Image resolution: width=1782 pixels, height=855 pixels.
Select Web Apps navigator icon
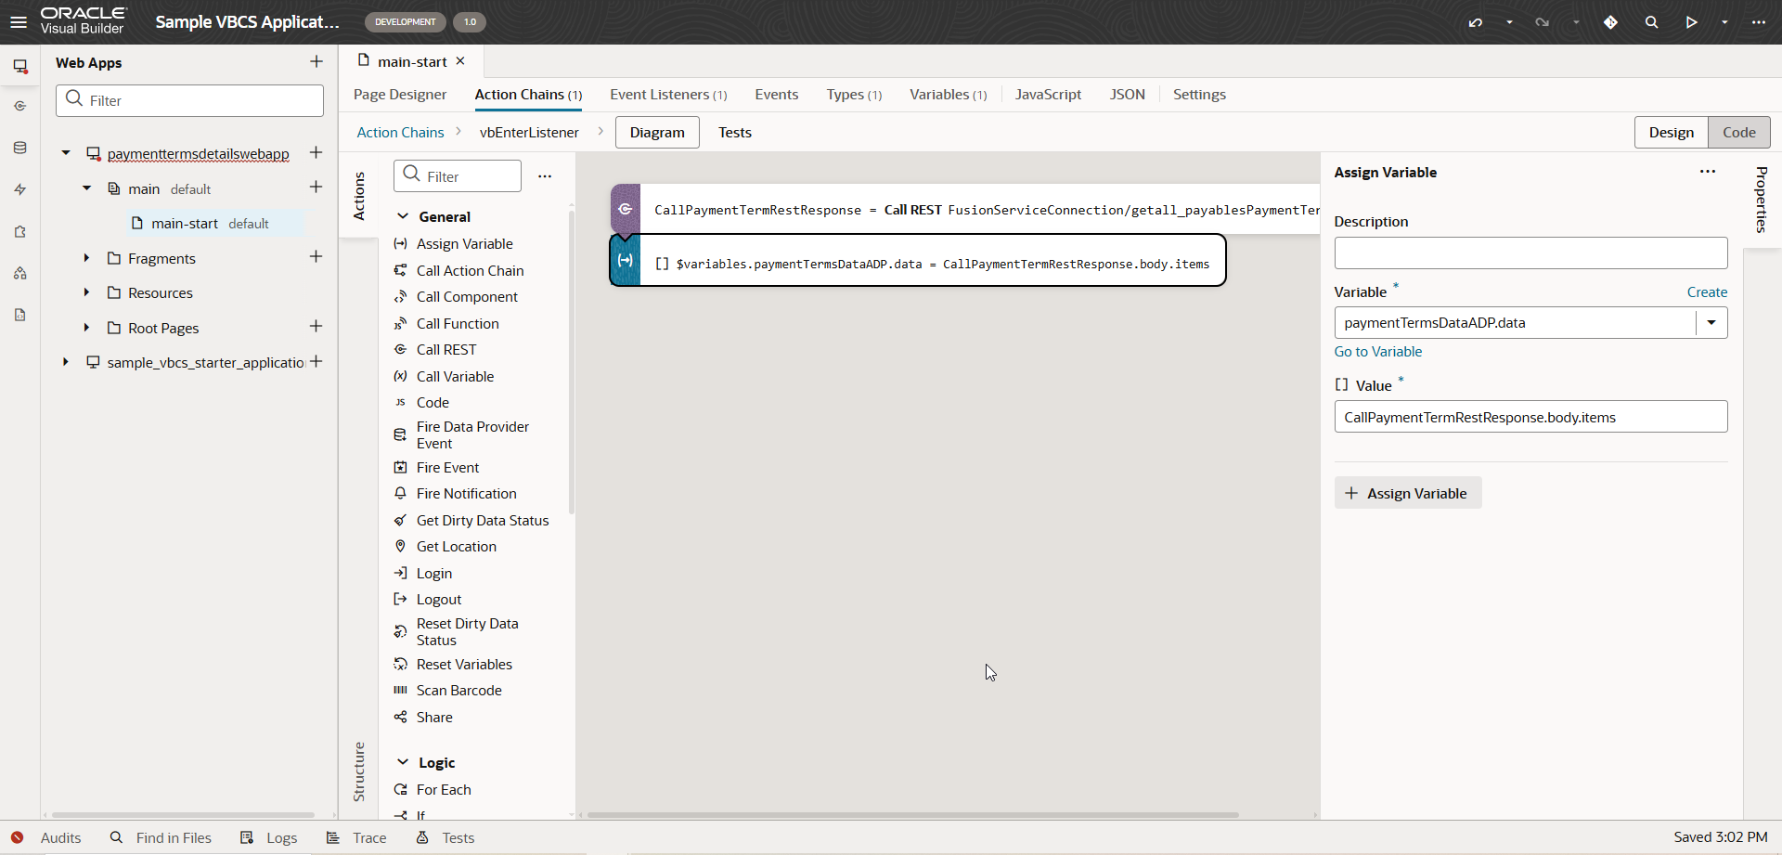[x=19, y=66]
